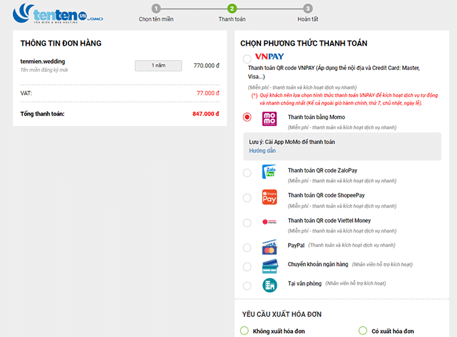Screen dimensions: 457x337
Task: Select the VNPAY radio button
Action: [247, 59]
